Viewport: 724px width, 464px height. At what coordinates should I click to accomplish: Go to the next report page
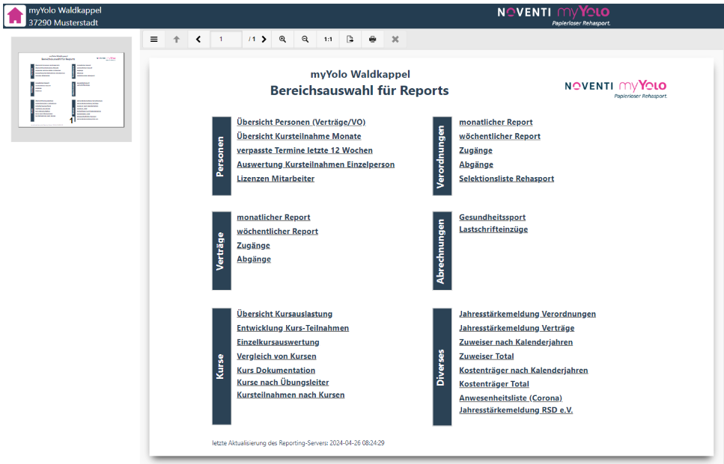(x=264, y=40)
